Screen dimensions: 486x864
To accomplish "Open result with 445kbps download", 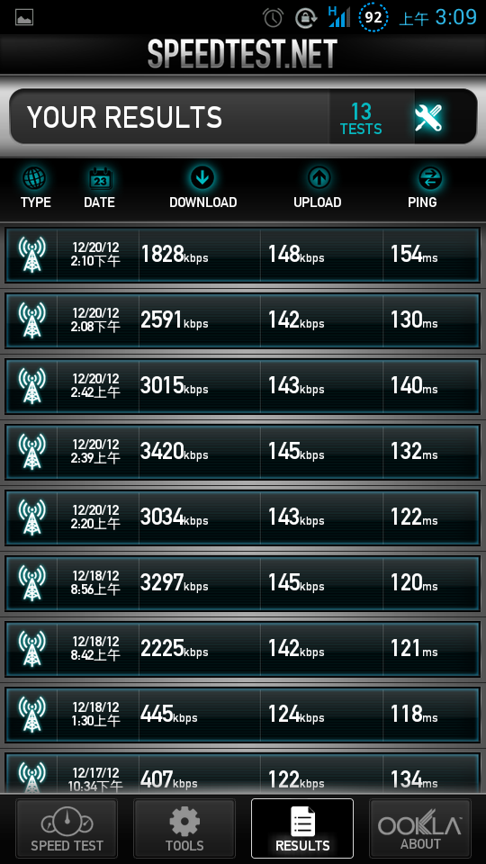I will tap(242, 715).
